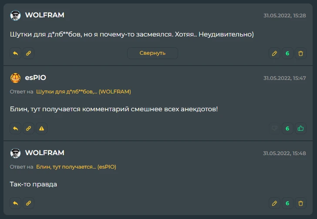317x219 pixels.
Task: Click WOLFRAM's avatar on first comment
Action: pyautogui.click(x=15, y=15)
